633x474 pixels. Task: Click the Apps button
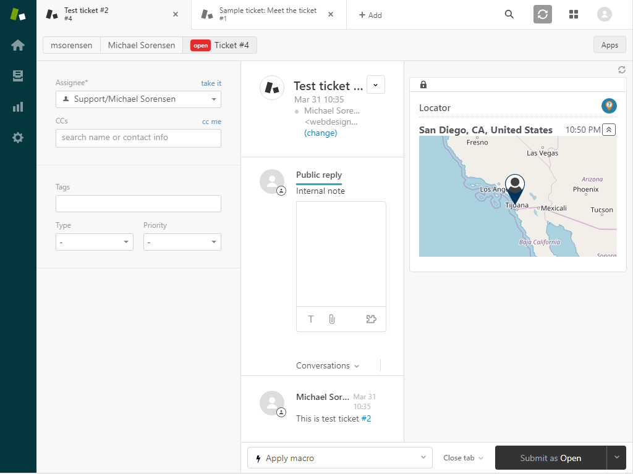click(610, 45)
